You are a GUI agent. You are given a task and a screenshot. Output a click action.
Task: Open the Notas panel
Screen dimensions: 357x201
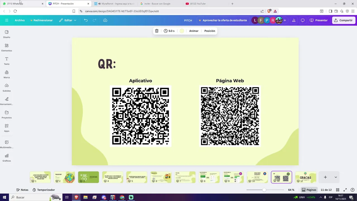[22, 190]
